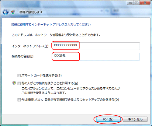Click into the 接続先の名前 text field

[96, 57]
